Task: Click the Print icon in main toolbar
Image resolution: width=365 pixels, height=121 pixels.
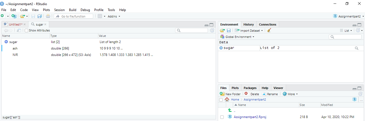Action: coord(48,16)
